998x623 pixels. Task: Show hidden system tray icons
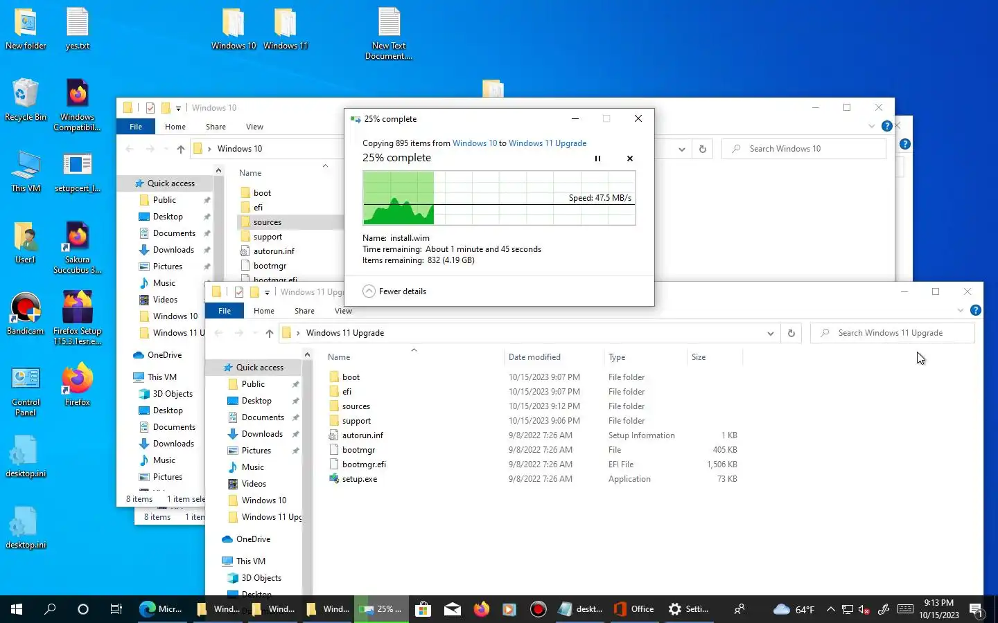pos(831,609)
